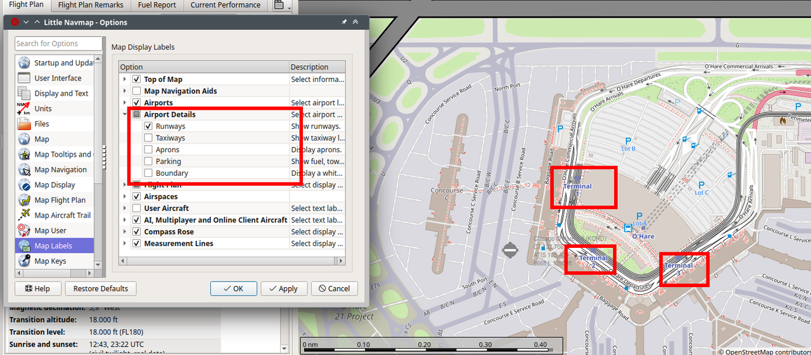The image size is (811, 355).
Task: Enable the Map Navigation Aids checkbox
Action: click(136, 91)
